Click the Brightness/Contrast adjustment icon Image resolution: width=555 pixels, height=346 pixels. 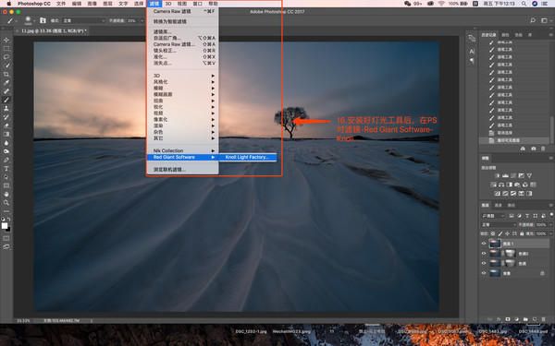[x=498, y=175]
